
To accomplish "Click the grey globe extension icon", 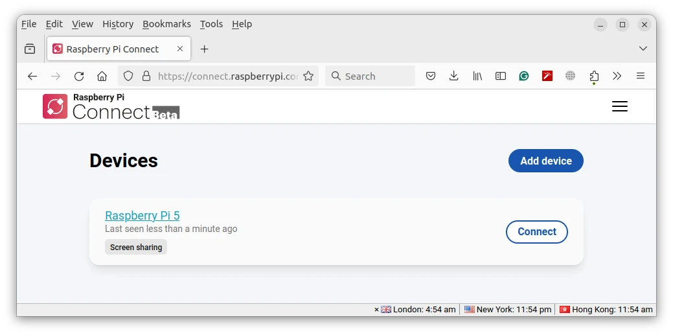I will [570, 76].
